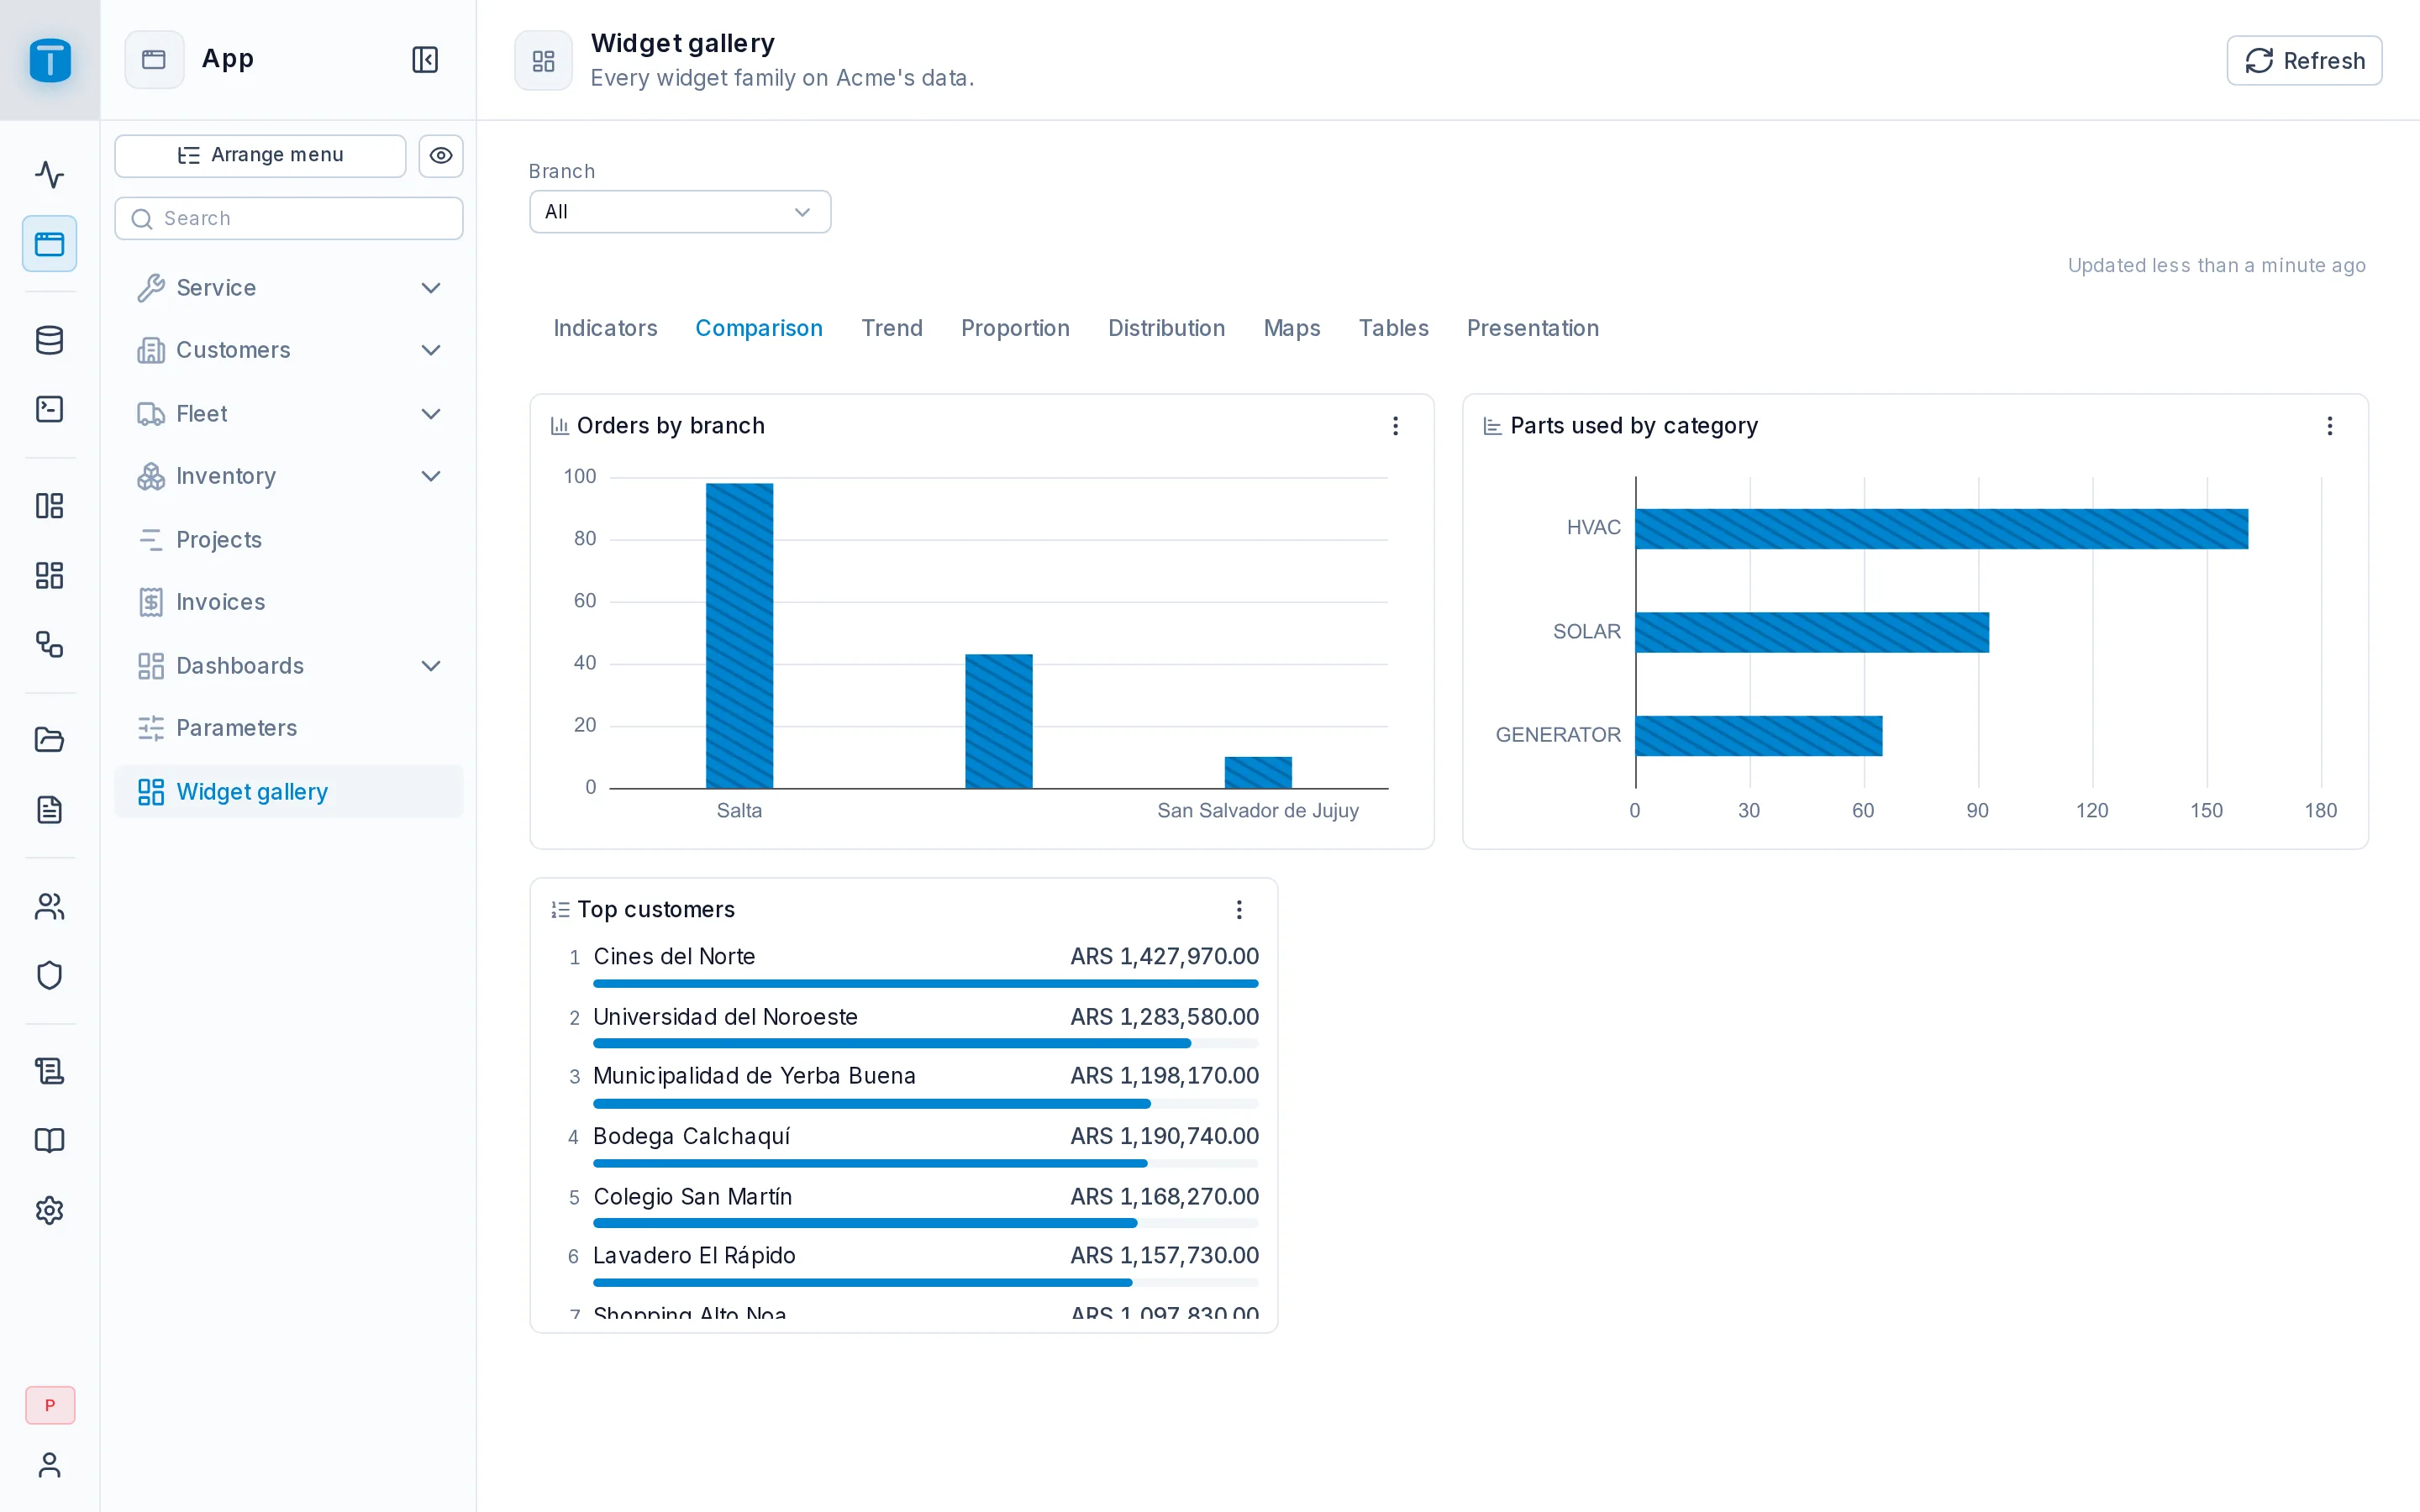
Task: Toggle menu visibility eye icon
Action: point(440,155)
